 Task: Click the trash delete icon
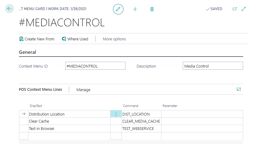coord(152,9)
